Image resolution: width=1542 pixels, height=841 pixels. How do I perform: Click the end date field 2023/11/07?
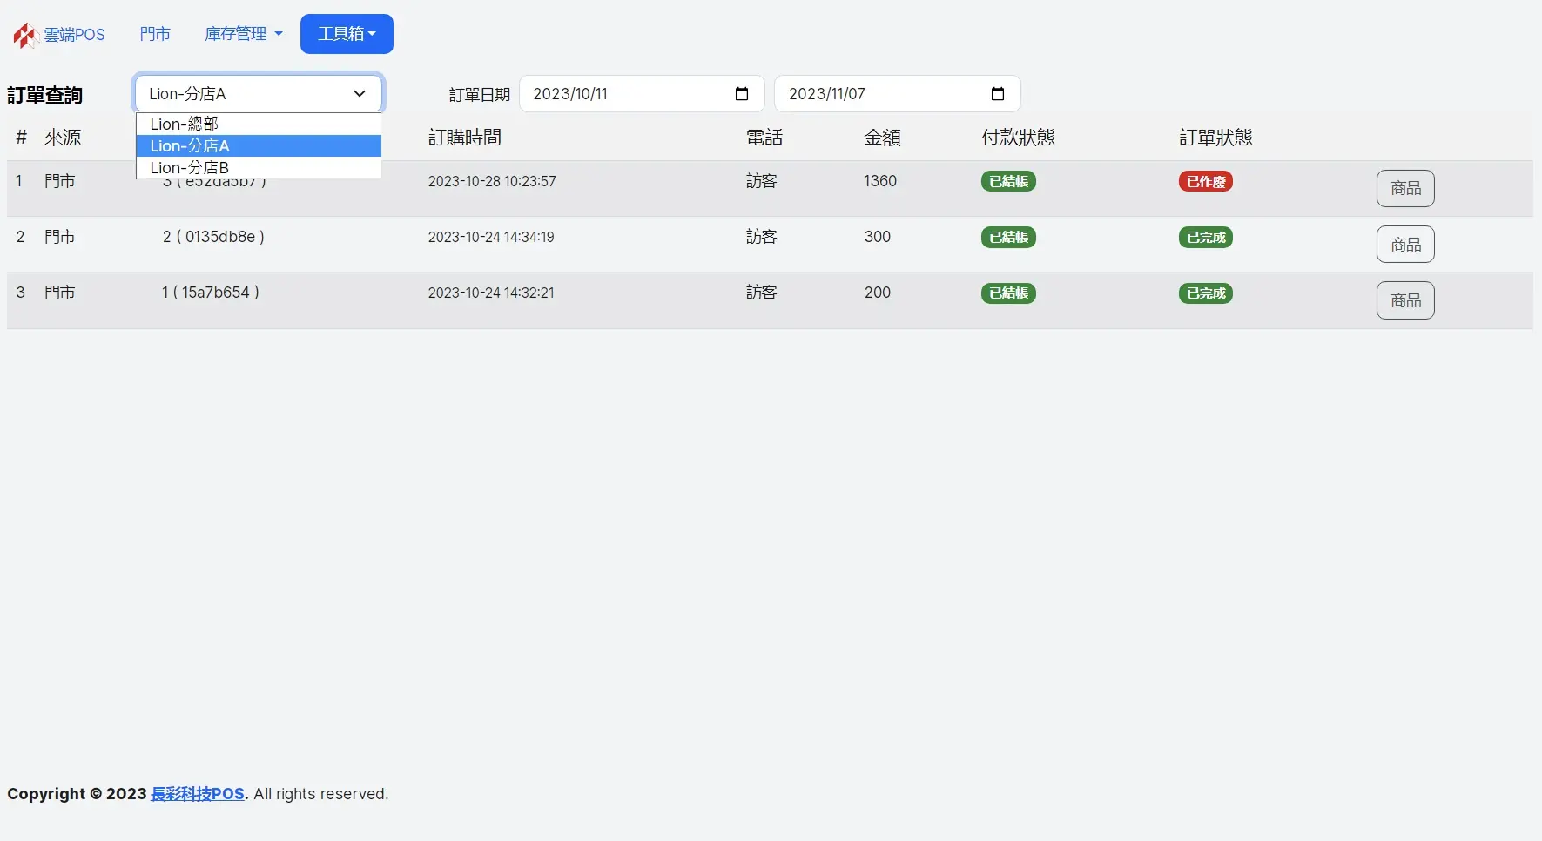(875, 94)
